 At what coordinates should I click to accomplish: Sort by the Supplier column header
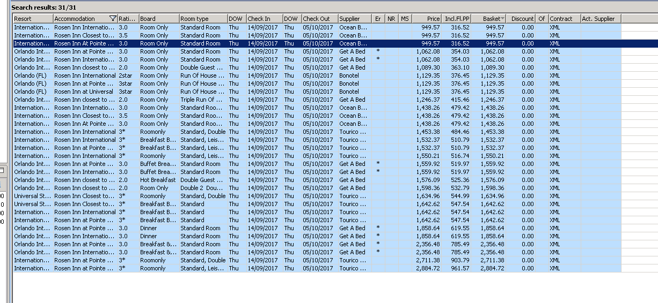click(x=355, y=19)
